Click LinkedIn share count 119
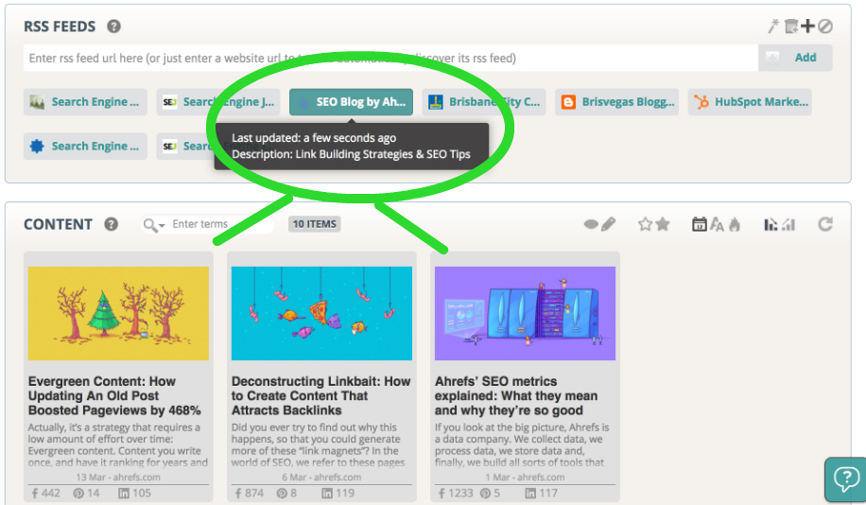The width and height of the screenshot is (866, 505). click(338, 493)
